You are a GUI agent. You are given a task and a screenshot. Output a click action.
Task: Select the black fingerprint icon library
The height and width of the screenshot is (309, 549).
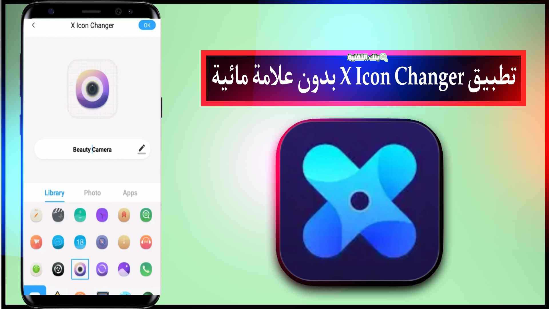click(58, 269)
